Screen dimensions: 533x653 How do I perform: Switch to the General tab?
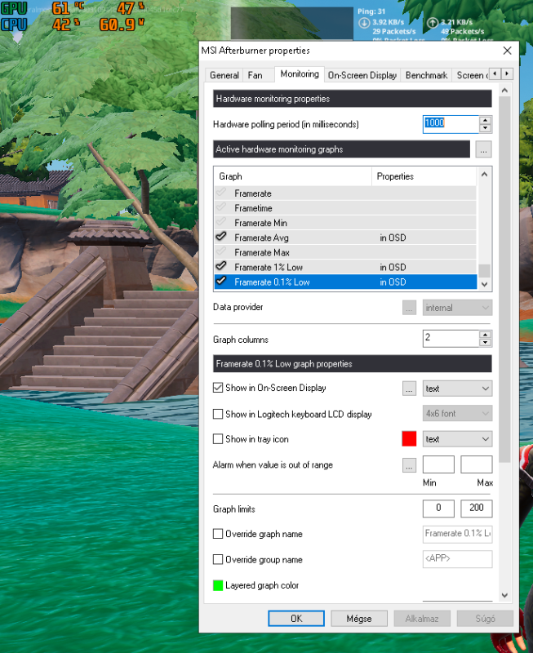(224, 75)
